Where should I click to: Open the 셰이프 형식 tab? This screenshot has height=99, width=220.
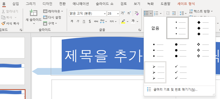pyautogui.click(x=186, y=4)
